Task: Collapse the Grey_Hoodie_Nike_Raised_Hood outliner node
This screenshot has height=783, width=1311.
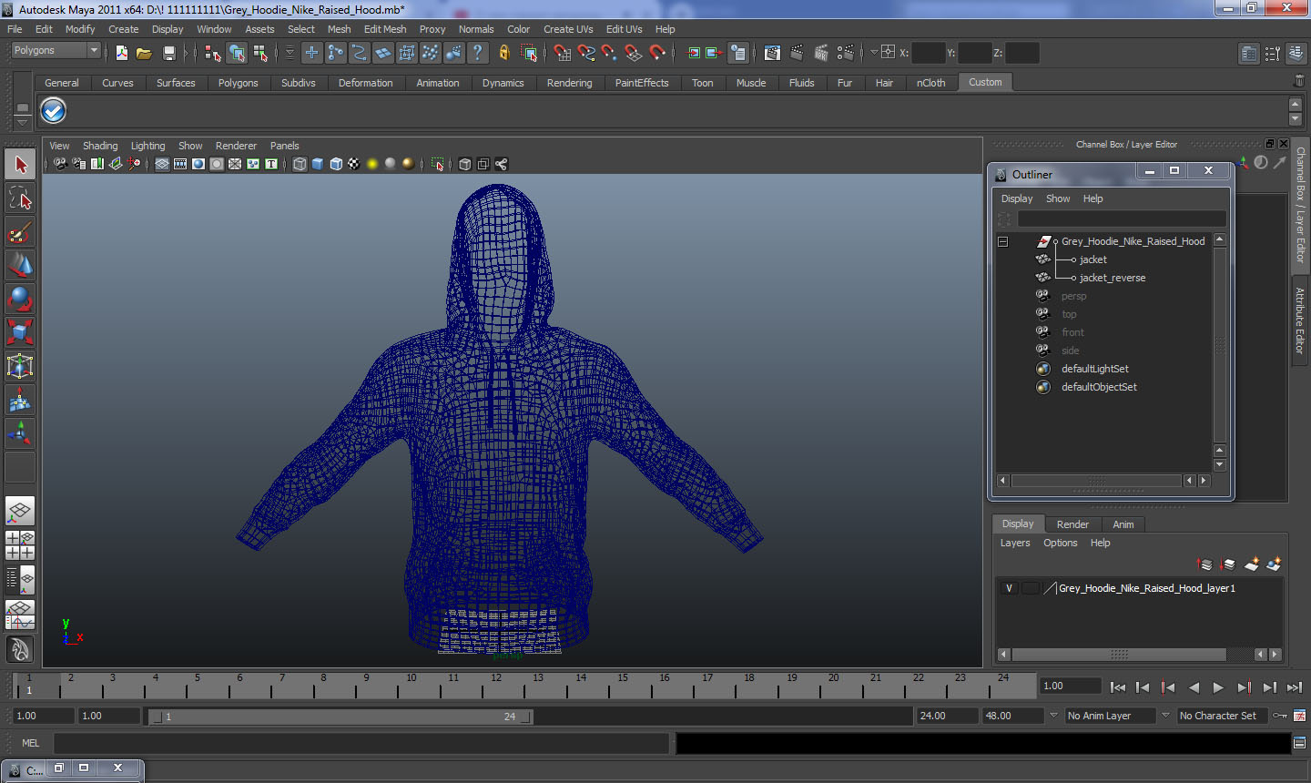Action: pos(1002,241)
